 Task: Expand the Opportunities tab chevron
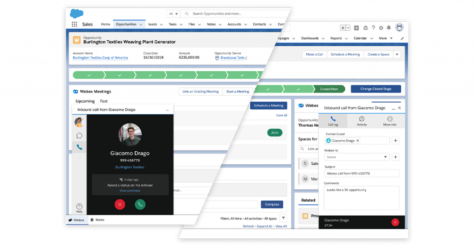tap(141, 25)
